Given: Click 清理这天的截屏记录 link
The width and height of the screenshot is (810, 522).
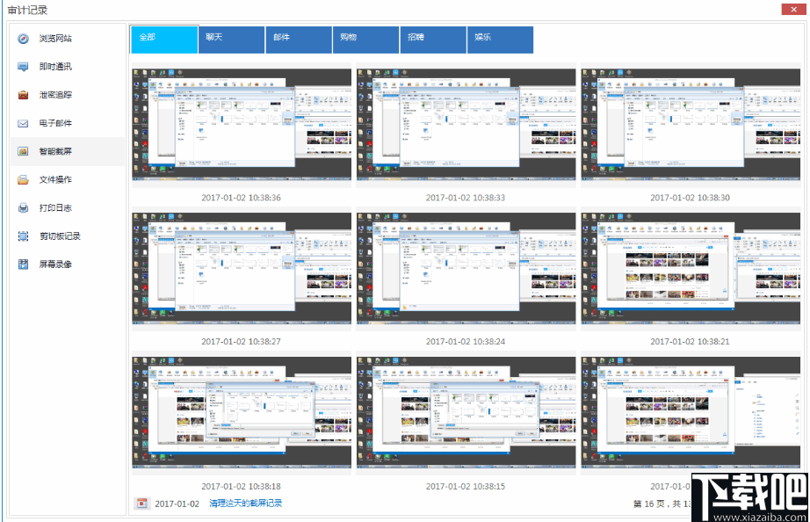Looking at the screenshot, I should coord(245,504).
